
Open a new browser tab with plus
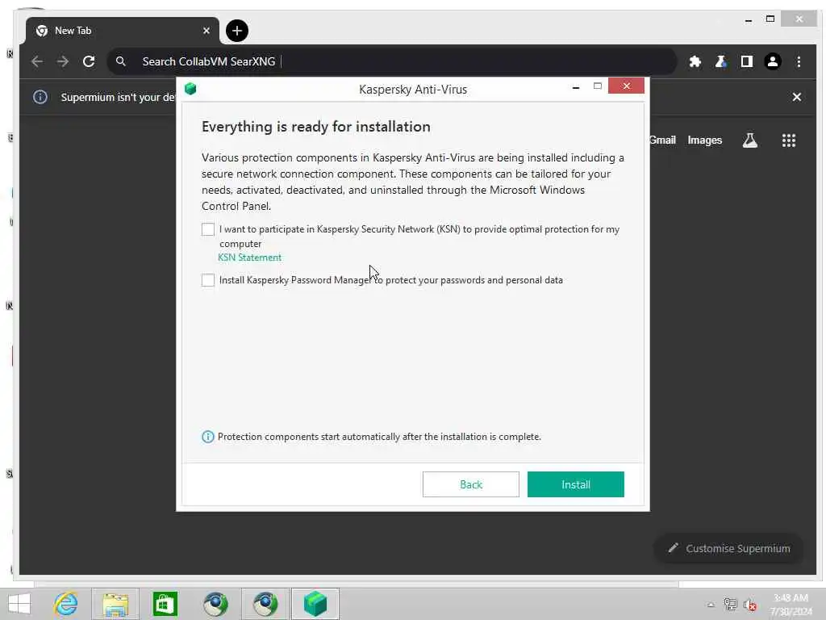pos(237,31)
